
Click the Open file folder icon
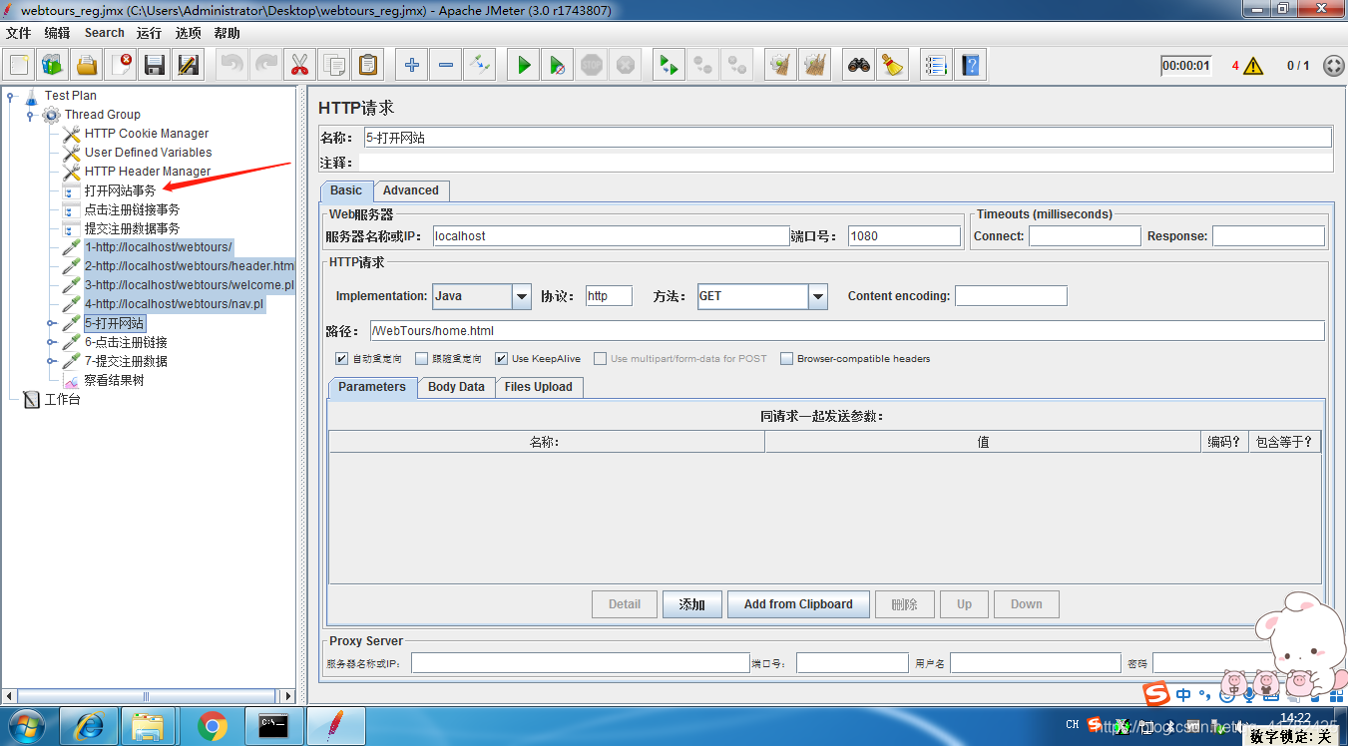pyautogui.click(x=87, y=66)
